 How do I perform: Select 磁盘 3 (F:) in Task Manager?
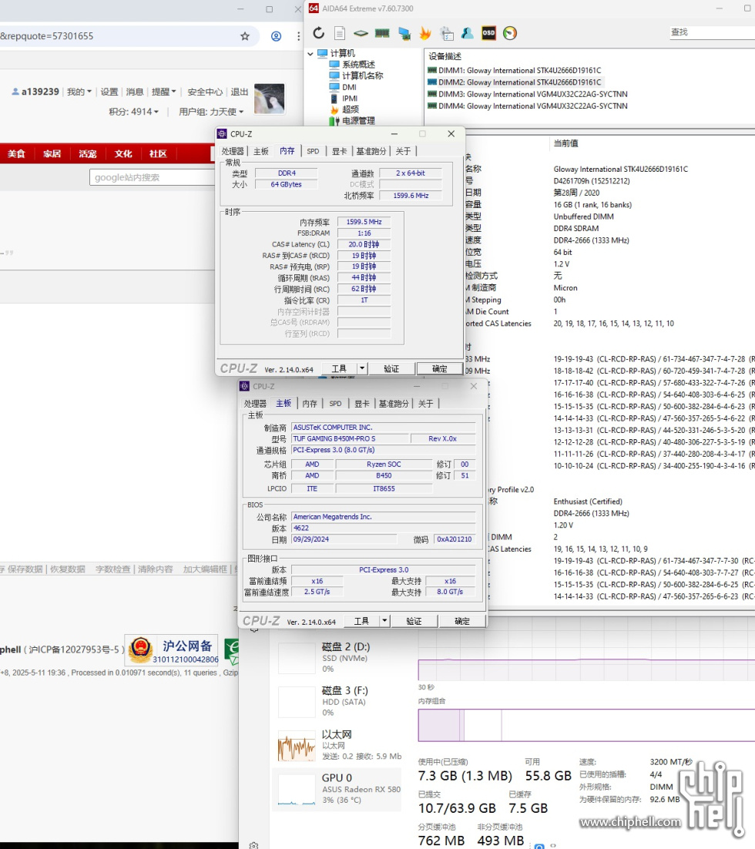[338, 701]
